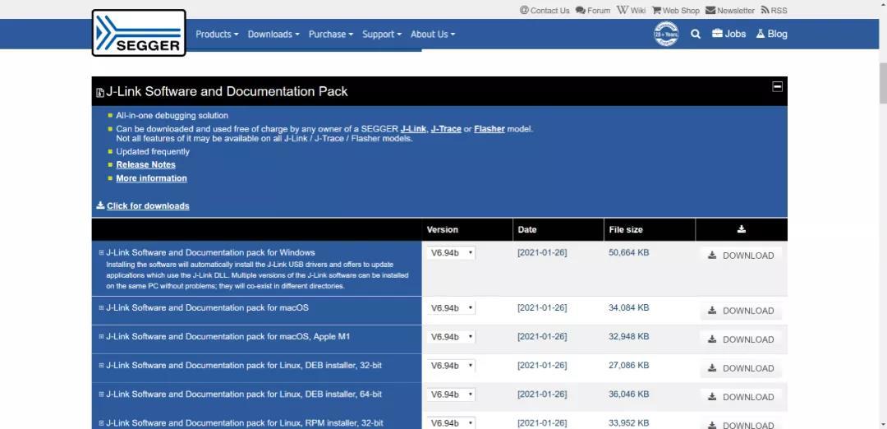The image size is (887, 429).
Task: Open the RSS feed link
Action: (774, 11)
